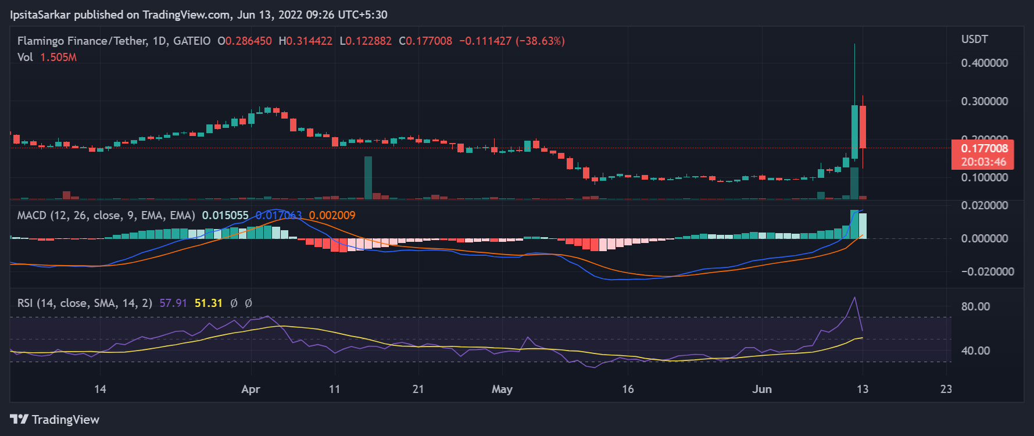Click the TradingView logo at the bottom

pos(55,420)
